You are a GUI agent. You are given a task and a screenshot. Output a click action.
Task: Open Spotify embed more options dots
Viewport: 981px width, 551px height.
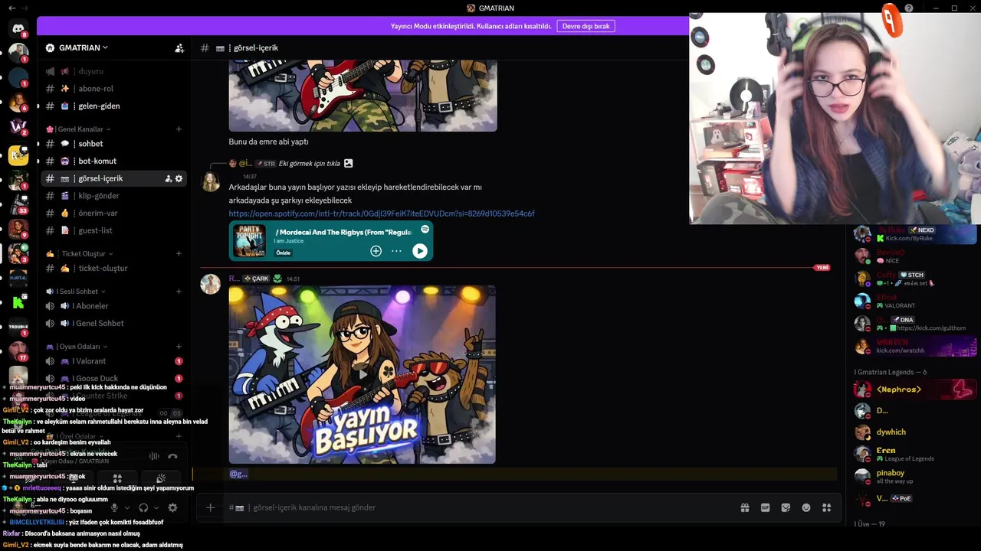tap(396, 251)
